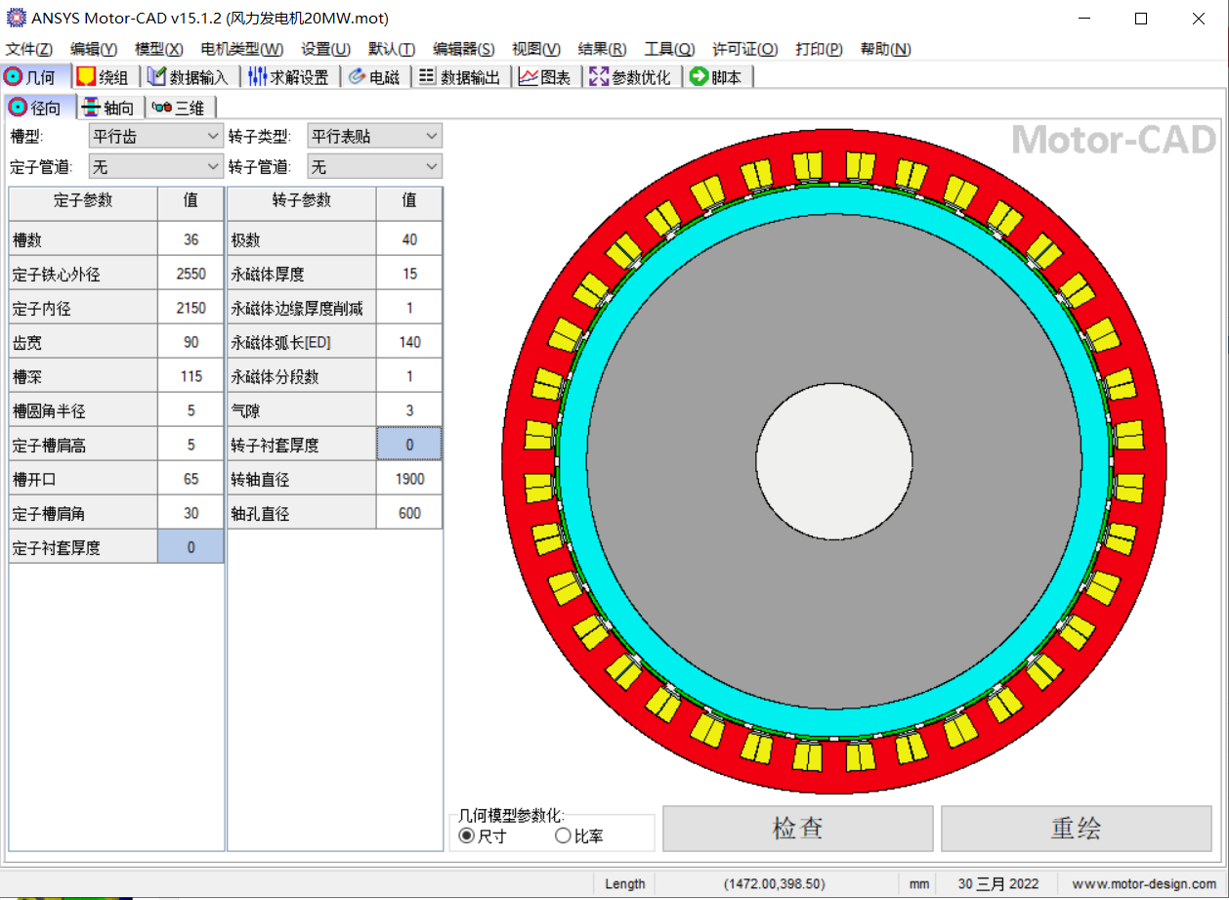Screen dimensions: 1229x900
Task: Click the 转轴直径 value 1900
Action: [x=409, y=479]
